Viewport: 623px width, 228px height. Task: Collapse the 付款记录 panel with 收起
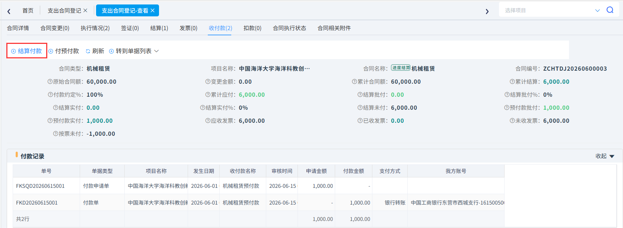605,156
